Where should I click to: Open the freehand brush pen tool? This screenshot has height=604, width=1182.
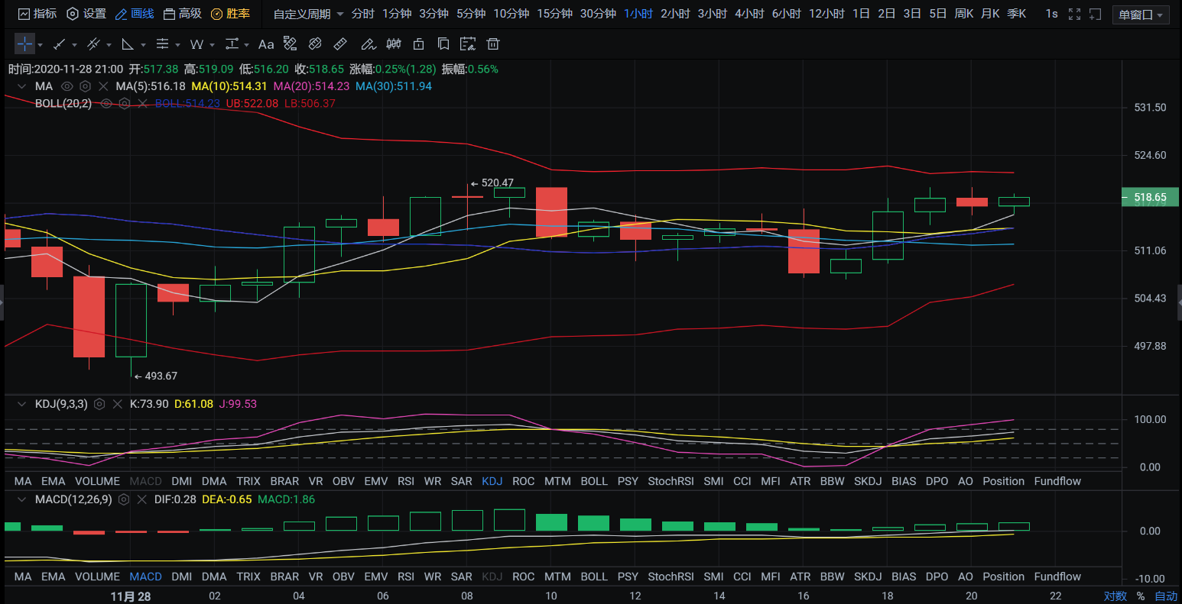[368, 44]
